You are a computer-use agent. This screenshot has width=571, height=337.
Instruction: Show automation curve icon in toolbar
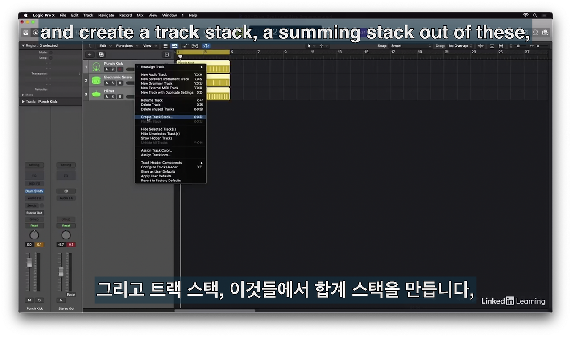point(186,46)
